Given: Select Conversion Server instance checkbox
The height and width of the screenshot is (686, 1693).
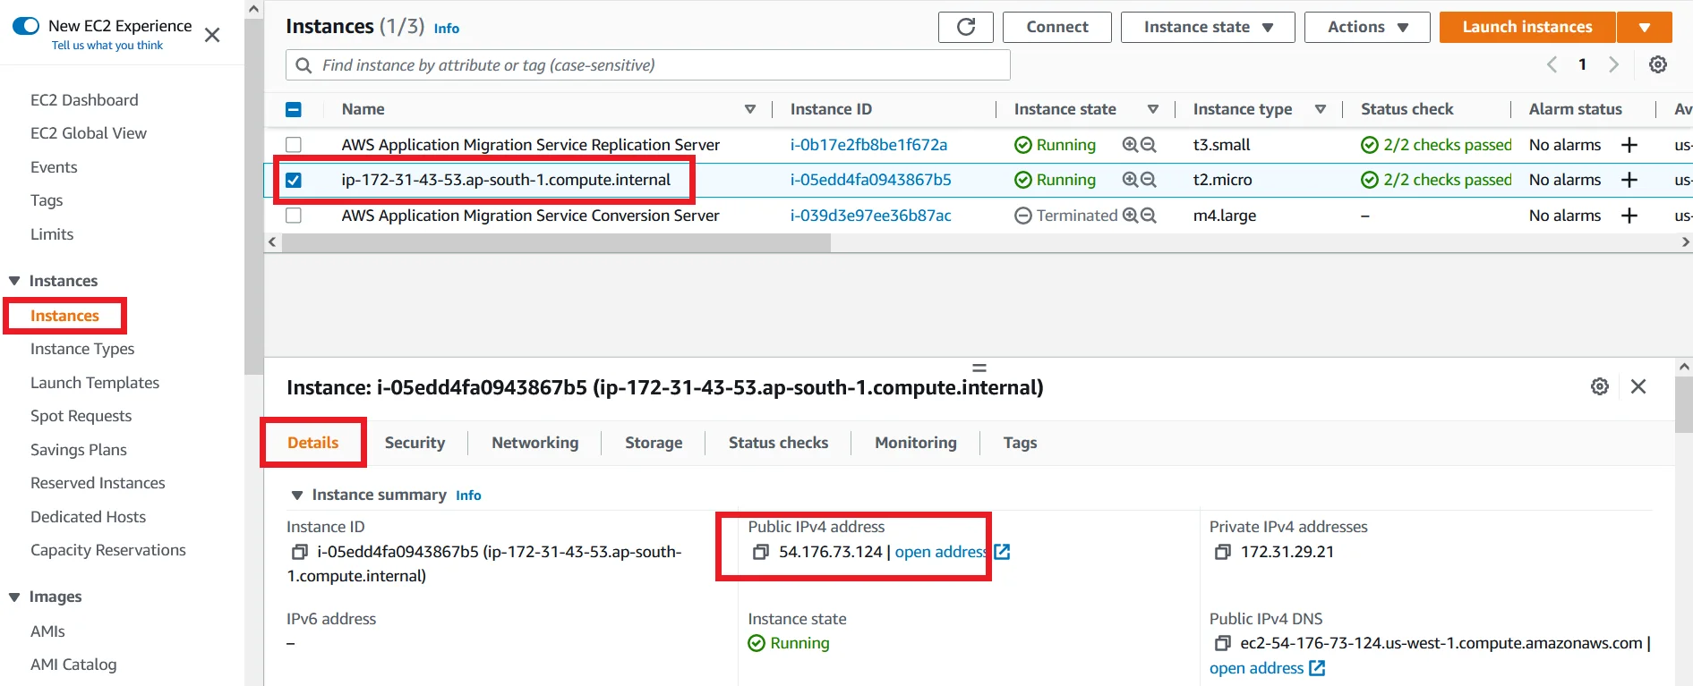Looking at the screenshot, I should pos(294,216).
